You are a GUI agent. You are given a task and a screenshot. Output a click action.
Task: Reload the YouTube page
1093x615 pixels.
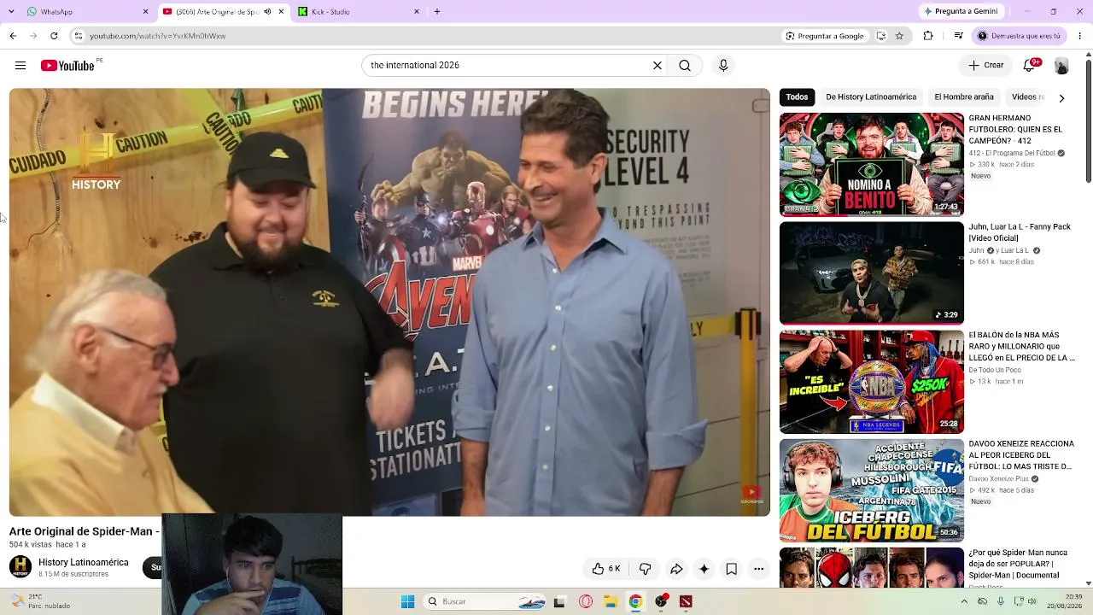(x=54, y=36)
